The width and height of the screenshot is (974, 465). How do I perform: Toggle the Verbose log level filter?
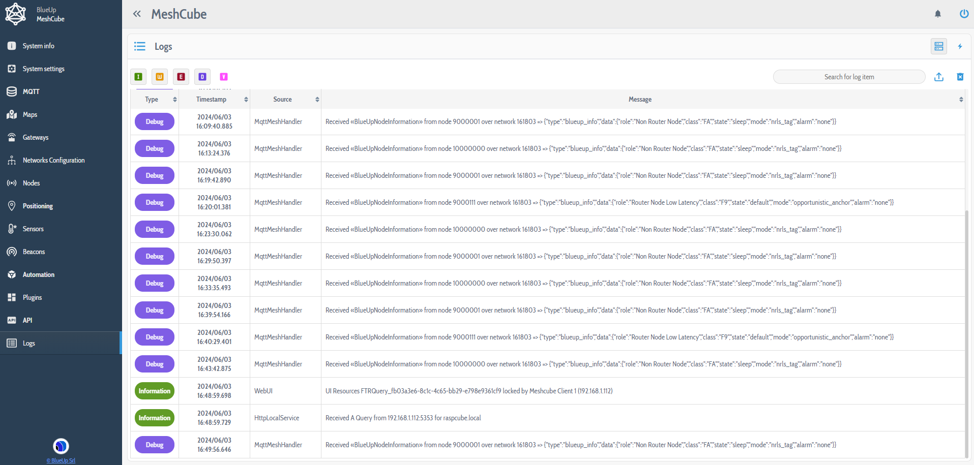(x=223, y=77)
